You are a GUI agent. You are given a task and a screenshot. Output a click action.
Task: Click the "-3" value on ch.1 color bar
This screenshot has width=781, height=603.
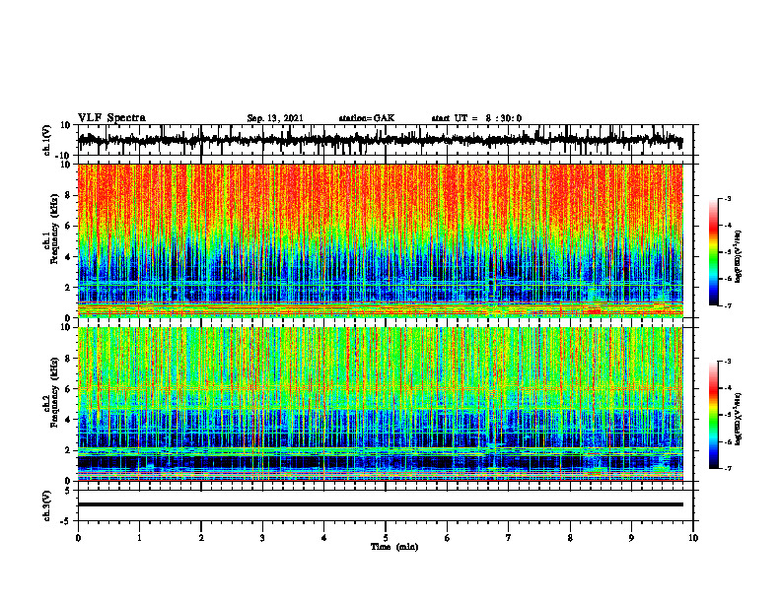[x=728, y=198]
